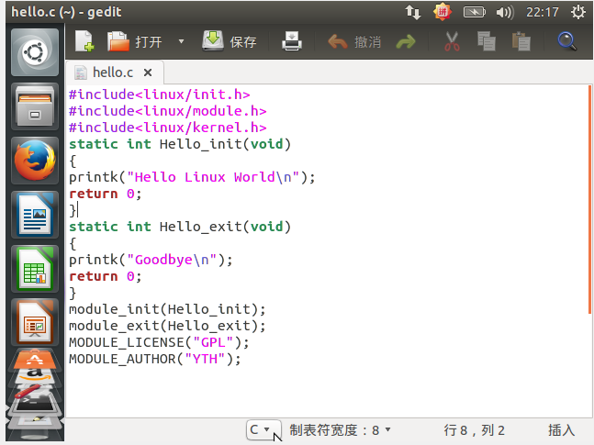Viewport: 594px width, 445px height.
Task: Switch to the hello.c tab
Action: pos(113,72)
